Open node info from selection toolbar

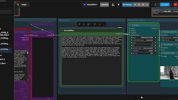pyautogui.click(x=84, y=24)
